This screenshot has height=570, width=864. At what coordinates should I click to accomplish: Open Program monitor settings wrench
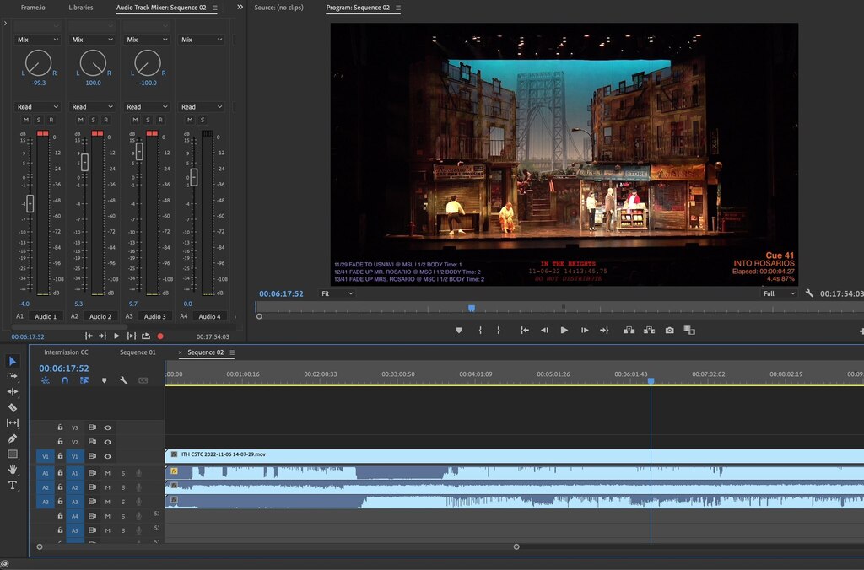809,293
